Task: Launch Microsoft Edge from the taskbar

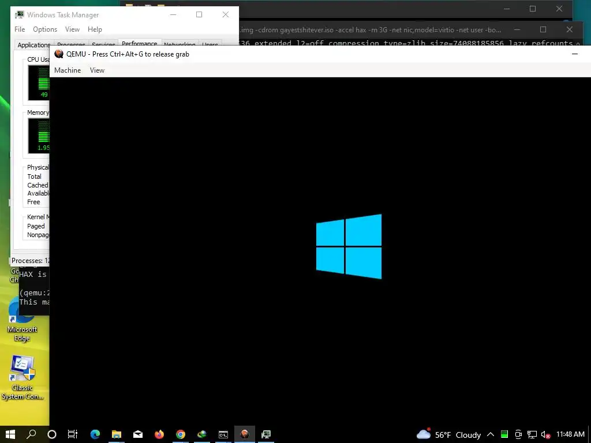Action: pyautogui.click(x=95, y=434)
